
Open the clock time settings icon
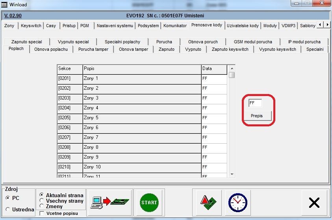tap(237, 202)
